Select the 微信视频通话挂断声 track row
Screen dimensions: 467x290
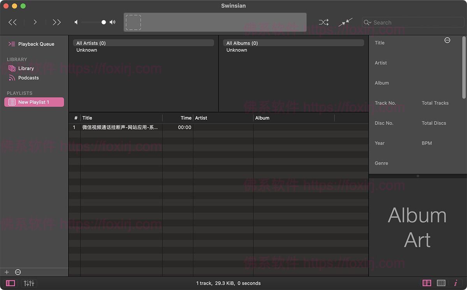pos(121,127)
